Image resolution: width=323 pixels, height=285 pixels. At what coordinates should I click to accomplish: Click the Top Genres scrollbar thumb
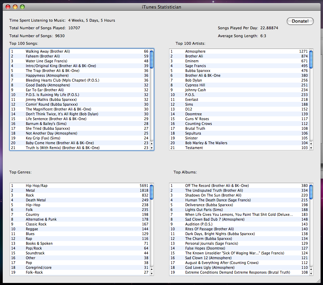coord(152,192)
